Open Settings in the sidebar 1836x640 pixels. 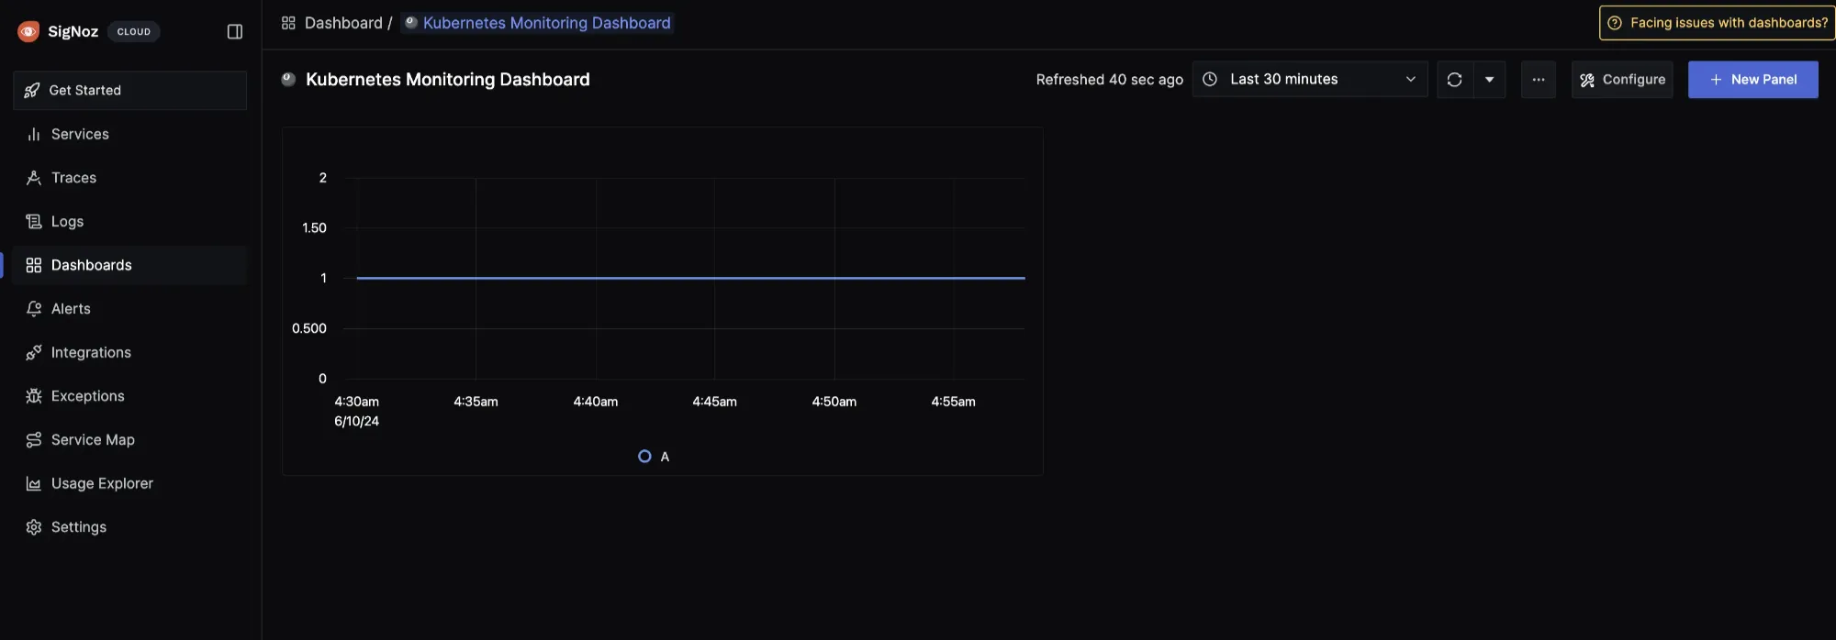[130, 527]
